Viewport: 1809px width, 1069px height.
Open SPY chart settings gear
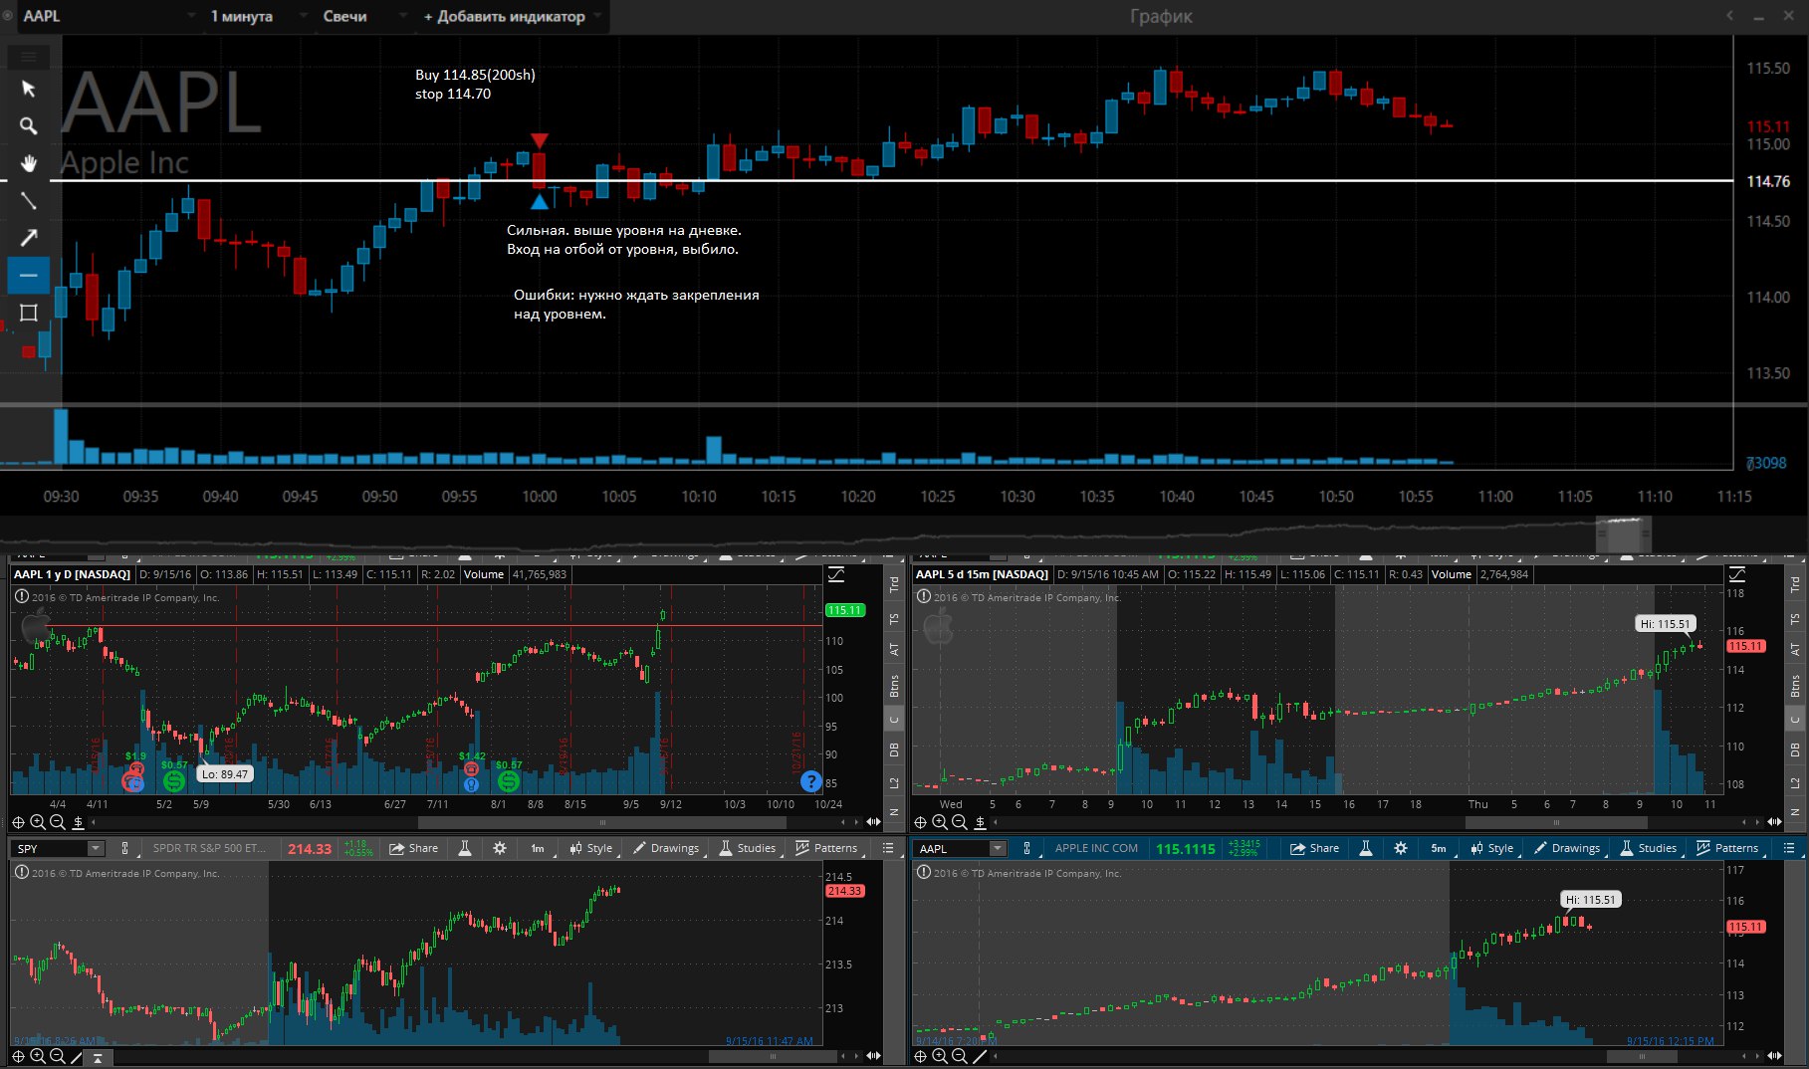click(500, 848)
